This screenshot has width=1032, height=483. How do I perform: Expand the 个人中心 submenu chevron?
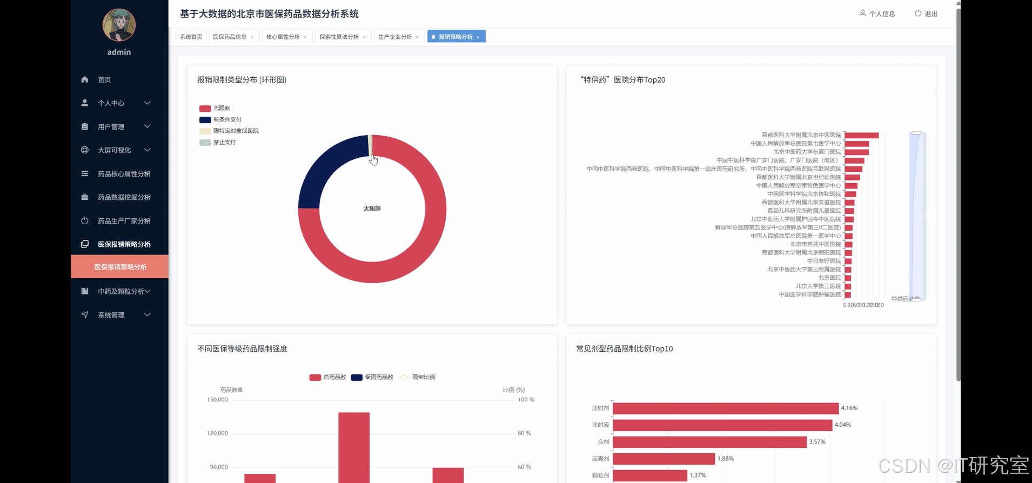(x=147, y=103)
